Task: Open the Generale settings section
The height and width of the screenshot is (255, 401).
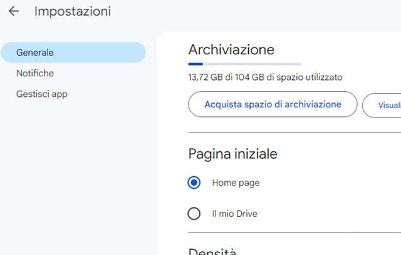Action: coord(73,52)
